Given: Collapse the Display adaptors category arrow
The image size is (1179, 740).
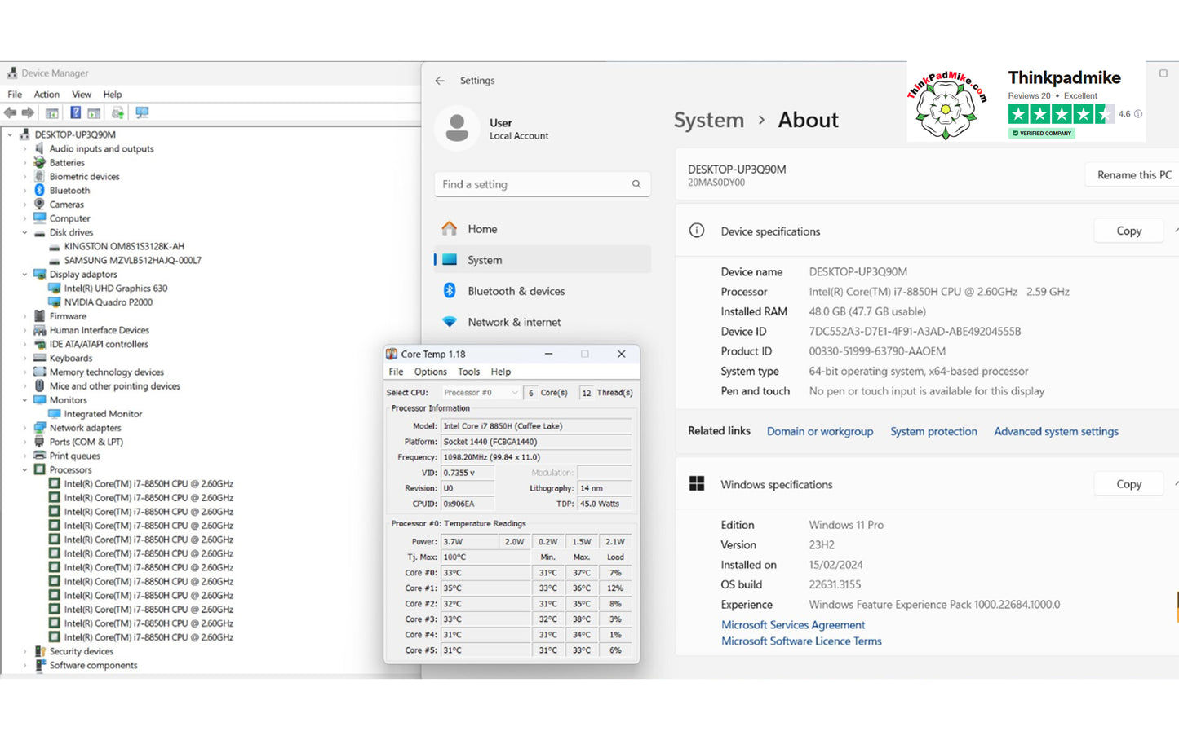Looking at the screenshot, I should pyautogui.click(x=24, y=274).
